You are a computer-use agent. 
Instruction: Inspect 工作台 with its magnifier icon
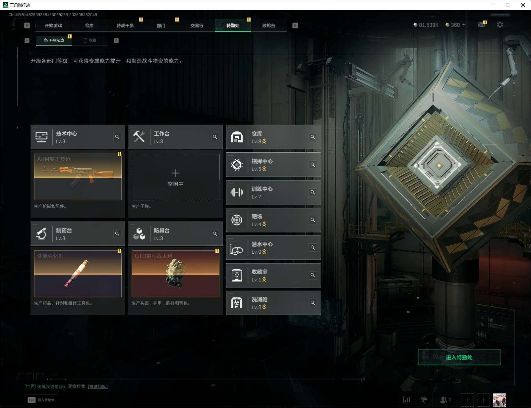(215, 137)
